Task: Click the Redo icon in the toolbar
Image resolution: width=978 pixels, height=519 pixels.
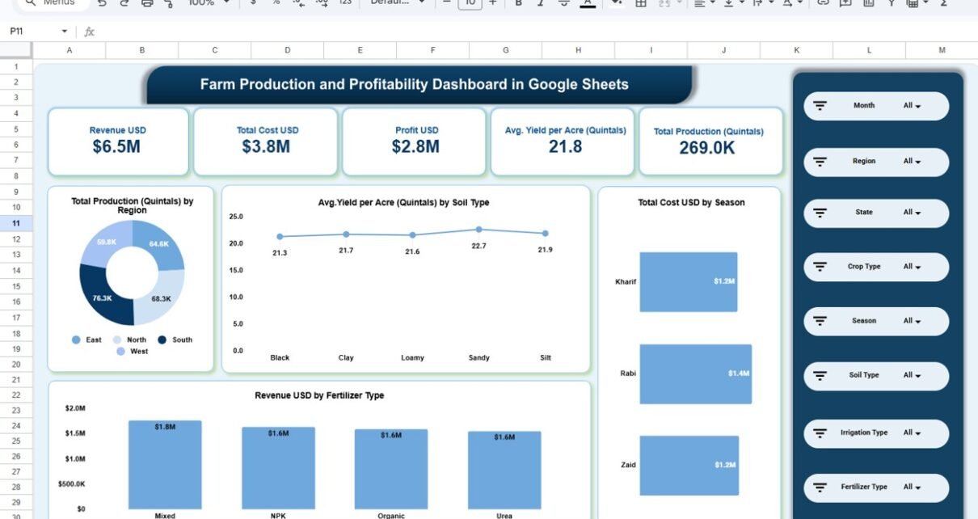Action: tap(124, 3)
